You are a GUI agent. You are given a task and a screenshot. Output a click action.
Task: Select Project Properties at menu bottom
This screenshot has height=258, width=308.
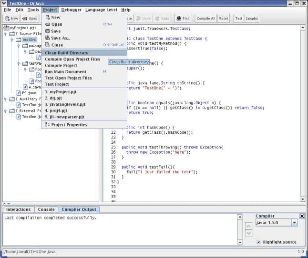pyautogui.click(x=69, y=125)
